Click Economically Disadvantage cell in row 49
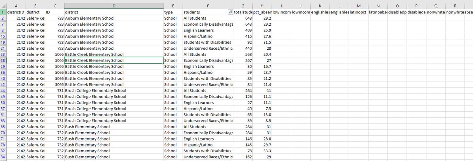The width and height of the screenshot is (473, 161). 208,97
